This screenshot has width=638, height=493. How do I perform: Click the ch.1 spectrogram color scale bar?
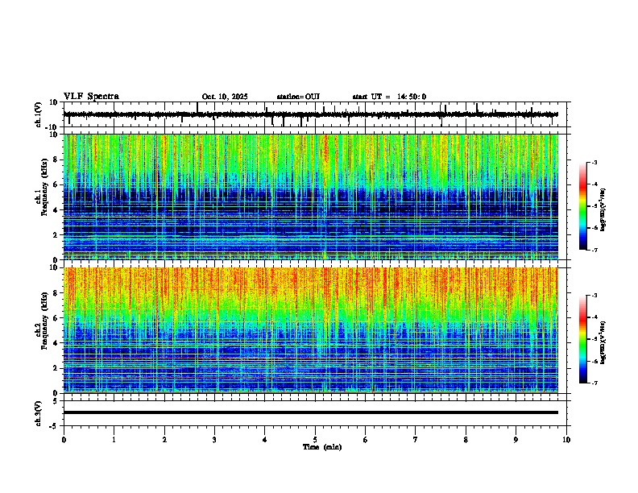[583, 206]
